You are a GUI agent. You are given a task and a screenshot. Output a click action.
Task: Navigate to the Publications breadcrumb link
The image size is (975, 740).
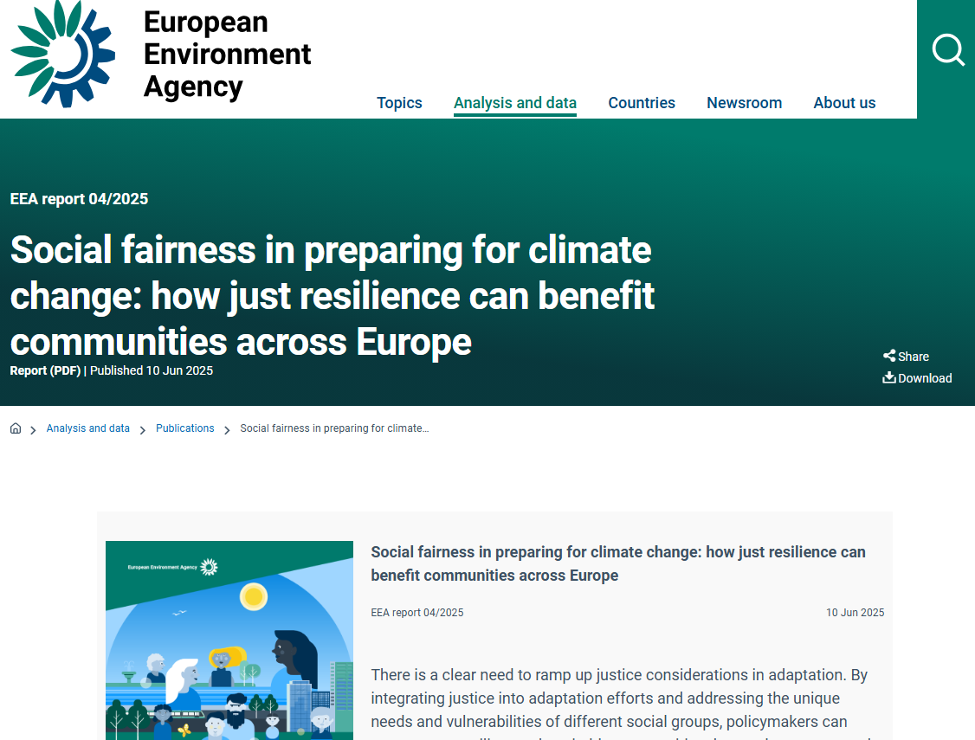tap(184, 428)
